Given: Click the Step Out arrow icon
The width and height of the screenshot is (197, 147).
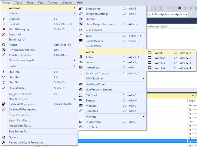Looking at the screenshot, I should point(4,82).
